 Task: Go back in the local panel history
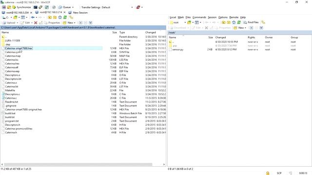click(x=33, y=17)
